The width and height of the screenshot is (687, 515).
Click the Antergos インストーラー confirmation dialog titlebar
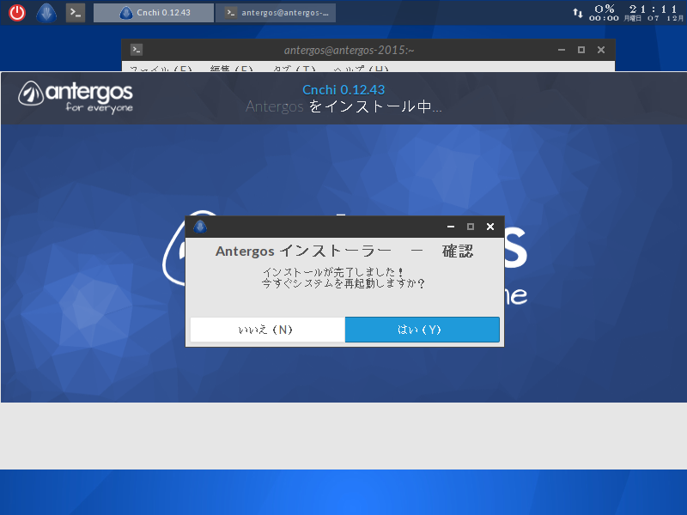point(326,227)
